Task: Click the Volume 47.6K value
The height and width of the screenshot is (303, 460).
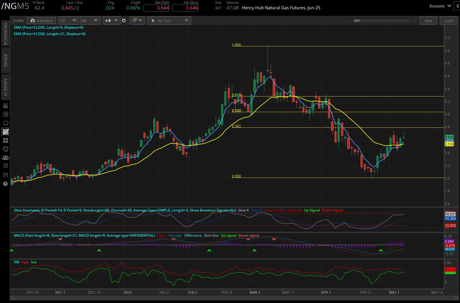Action: tap(232, 8)
